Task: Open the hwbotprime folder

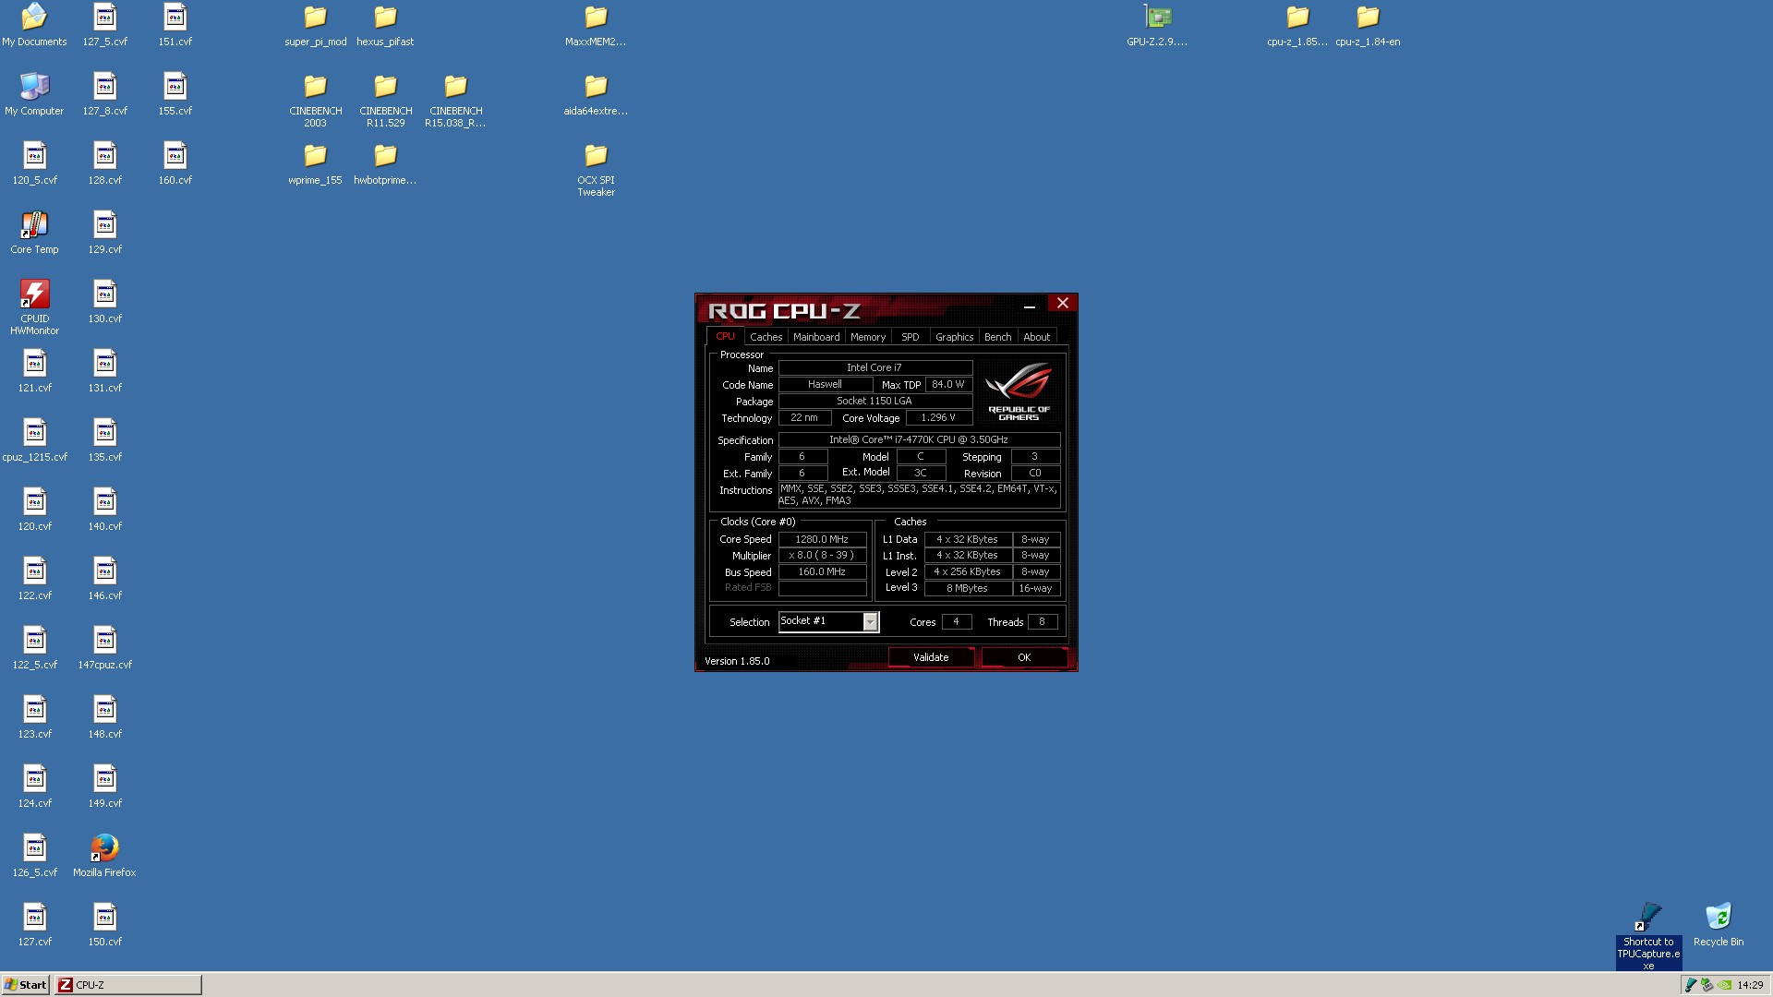Action: 385,163
